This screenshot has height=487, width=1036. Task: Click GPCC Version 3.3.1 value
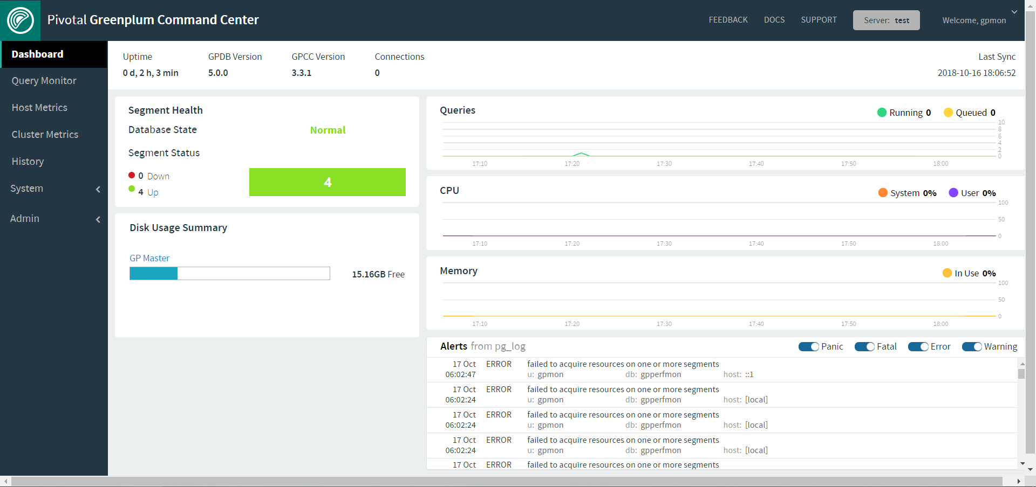tap(302, 73)
